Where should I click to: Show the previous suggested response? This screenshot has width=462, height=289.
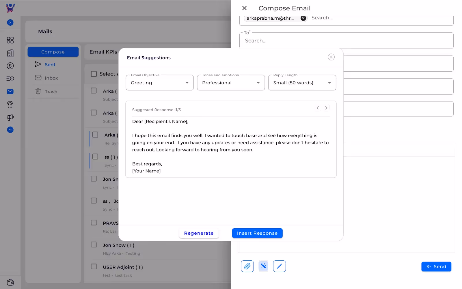coord(318,108)
